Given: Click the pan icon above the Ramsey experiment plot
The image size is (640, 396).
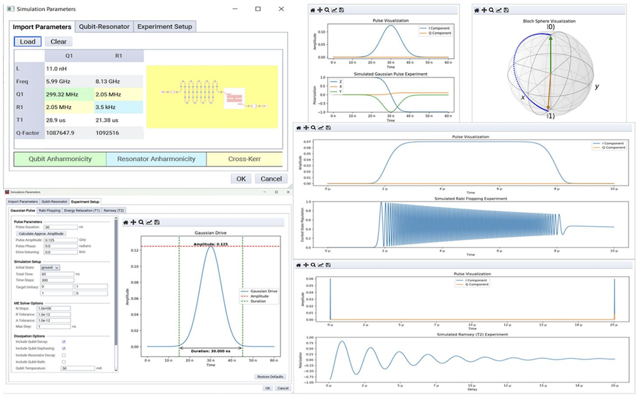Looking at the screenshot, I should point(305,265).
